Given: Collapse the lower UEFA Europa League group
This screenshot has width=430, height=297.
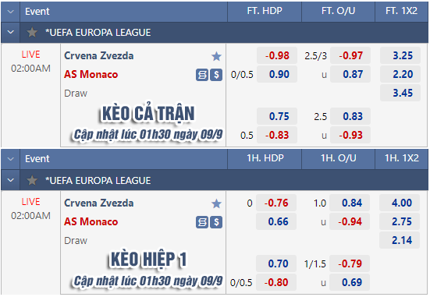Looking at the screenshot, I should (10, 180).
